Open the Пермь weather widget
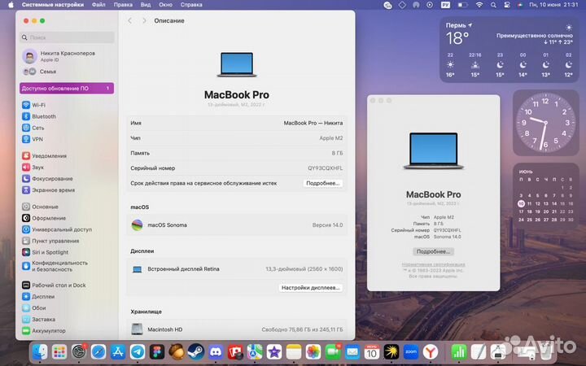Image resolution: width=586 pixels, height=366 pixels. (509, 50)
